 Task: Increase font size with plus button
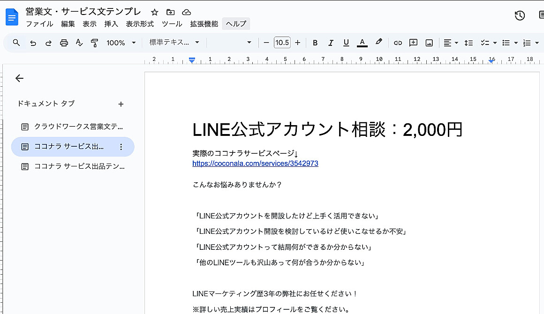298,43
